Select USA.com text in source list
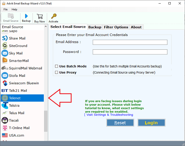This screenshot has width=185, height=146. (17, 135)
